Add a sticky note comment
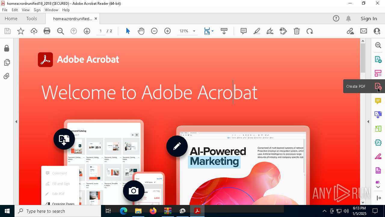 pyautogui.click(x=244, y=31)
